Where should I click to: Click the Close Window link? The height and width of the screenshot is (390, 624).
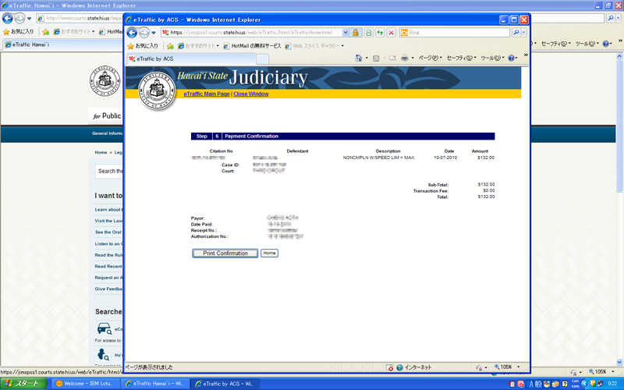[251, 94]
